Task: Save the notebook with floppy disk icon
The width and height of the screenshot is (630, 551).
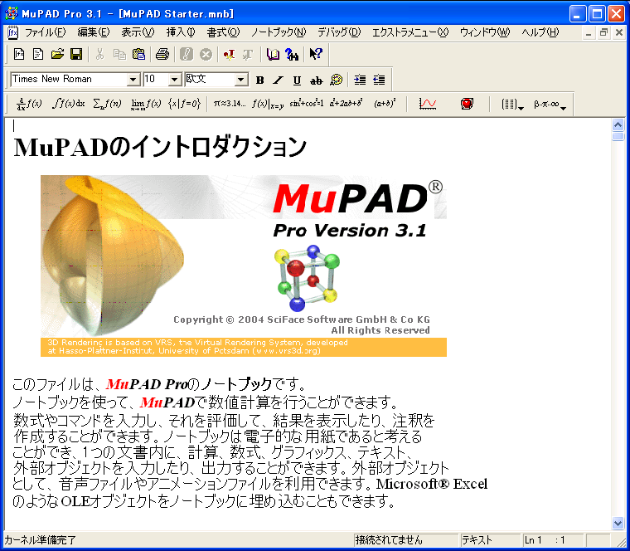Action: 76,54
